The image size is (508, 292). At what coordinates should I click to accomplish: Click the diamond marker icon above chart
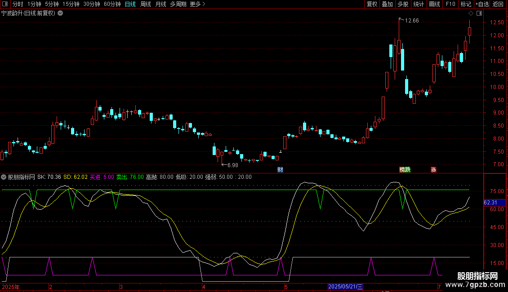471,13
